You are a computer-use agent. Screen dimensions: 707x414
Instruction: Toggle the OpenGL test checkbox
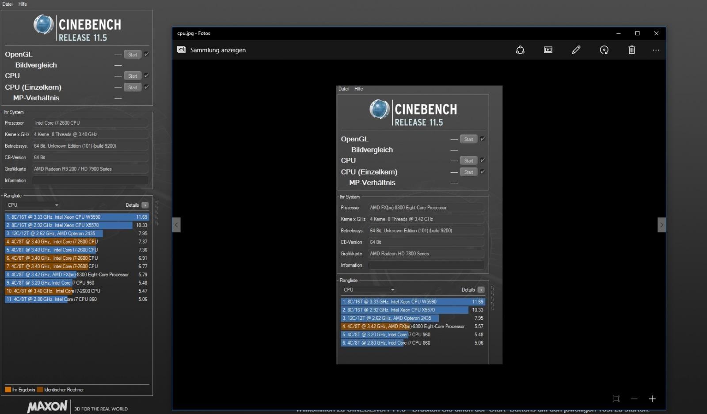[x=147, y=54]
